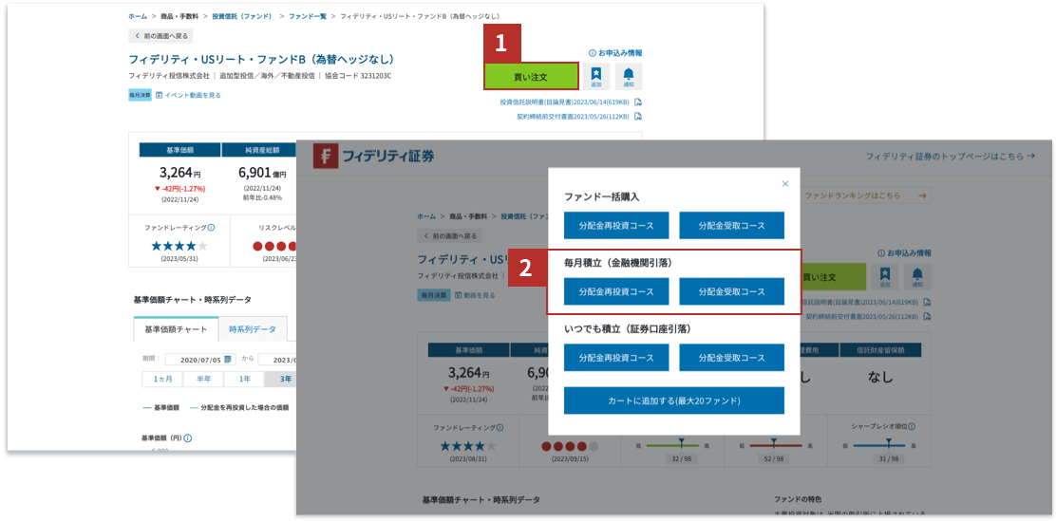This screenshot has width=1056, height=521.
Task: Open 契約締結前交付書面2023/05/26 link in back window
Action: tap(574, 116)
